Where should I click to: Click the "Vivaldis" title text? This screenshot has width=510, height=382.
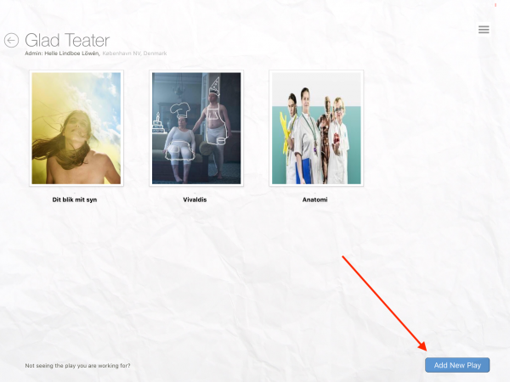[196, 199]
